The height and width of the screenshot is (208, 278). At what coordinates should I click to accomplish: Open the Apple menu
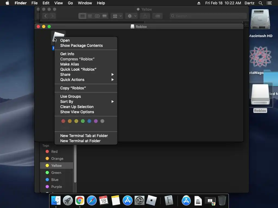[x=7, y=3]
